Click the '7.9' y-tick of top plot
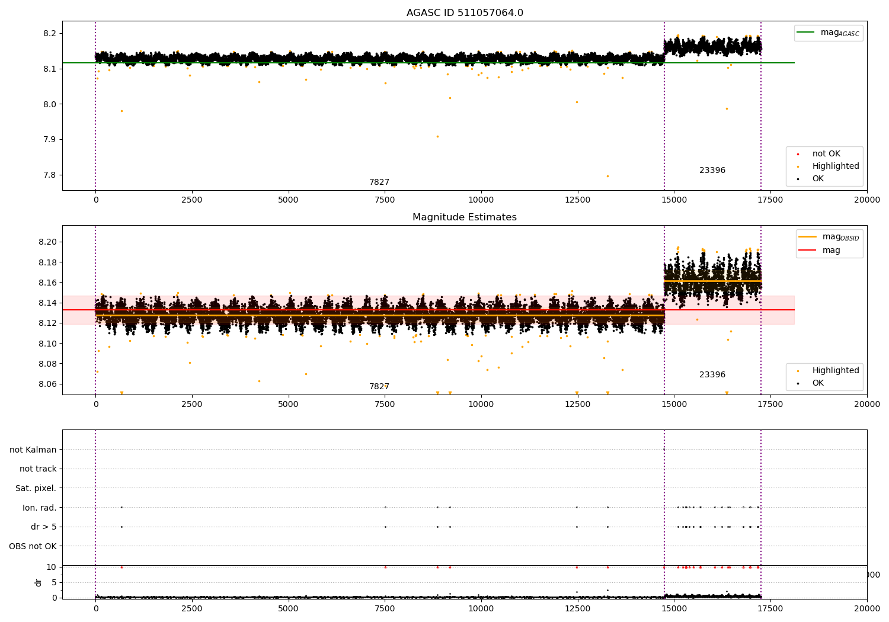The width and height of the screenshot is (889, 622). pos(50,140)
